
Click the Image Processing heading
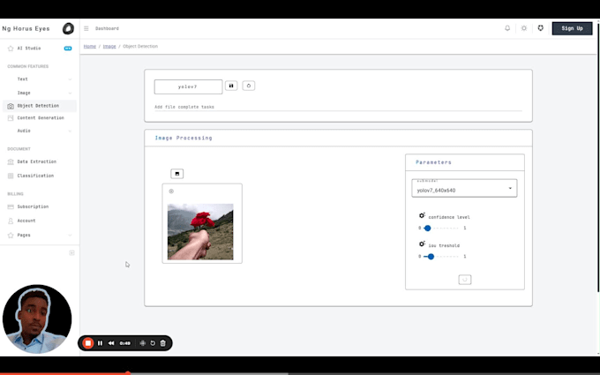(x=184, y=138)
